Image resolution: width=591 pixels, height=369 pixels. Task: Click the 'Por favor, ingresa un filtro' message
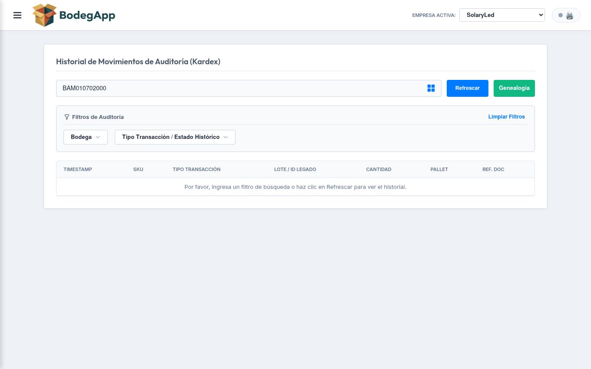pyautogui.click(x=295, y=187)
